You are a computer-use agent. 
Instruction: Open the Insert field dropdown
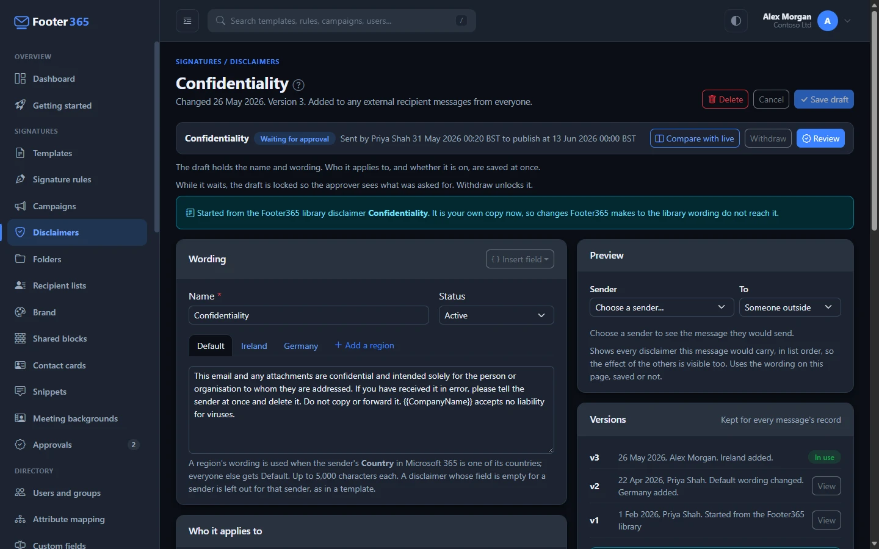click(520, 259)
